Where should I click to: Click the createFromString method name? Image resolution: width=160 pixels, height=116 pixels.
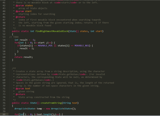[x=51, y=103]
